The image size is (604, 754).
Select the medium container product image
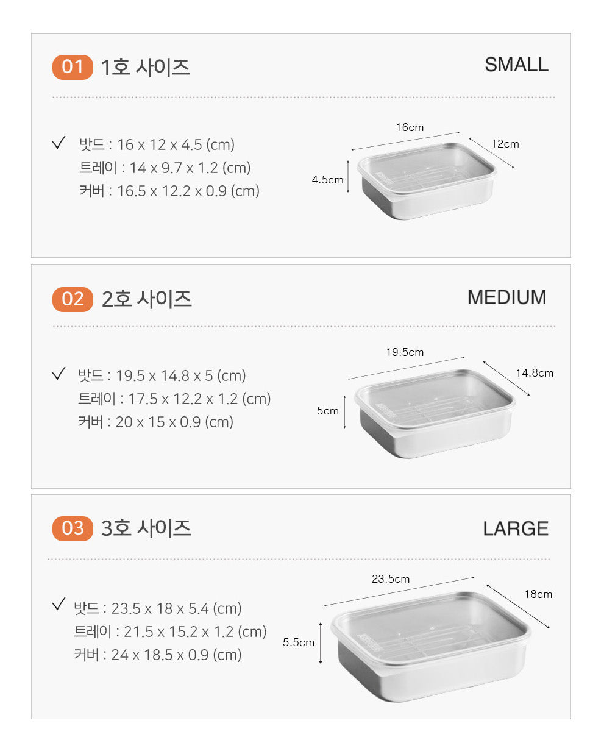(x=435, y=413)
